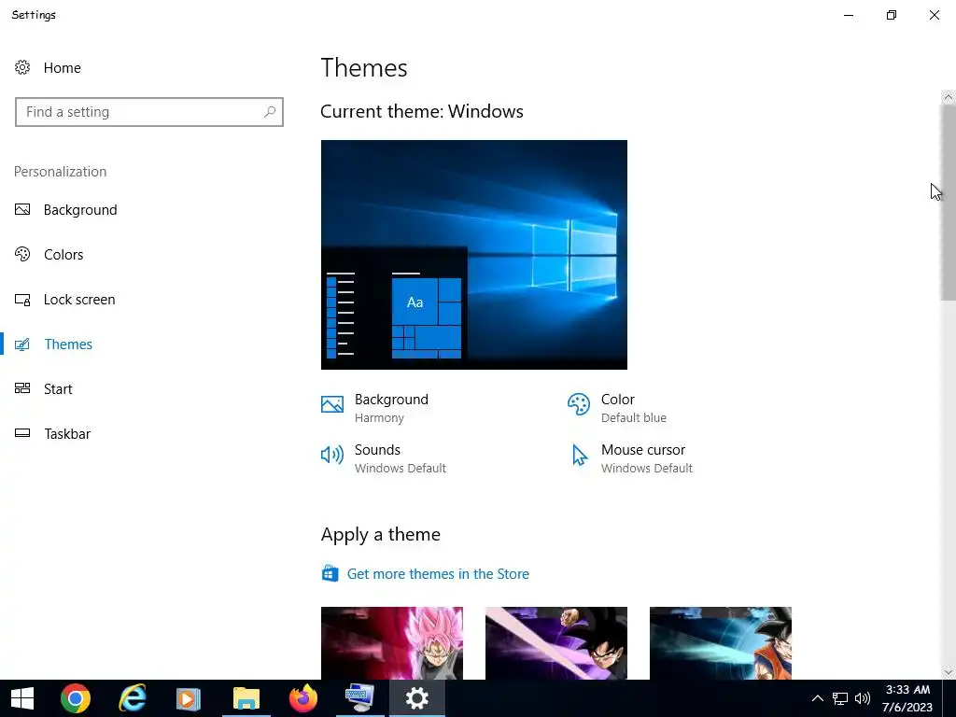Click the Color palette icon under preview

(x=579, y=404)
